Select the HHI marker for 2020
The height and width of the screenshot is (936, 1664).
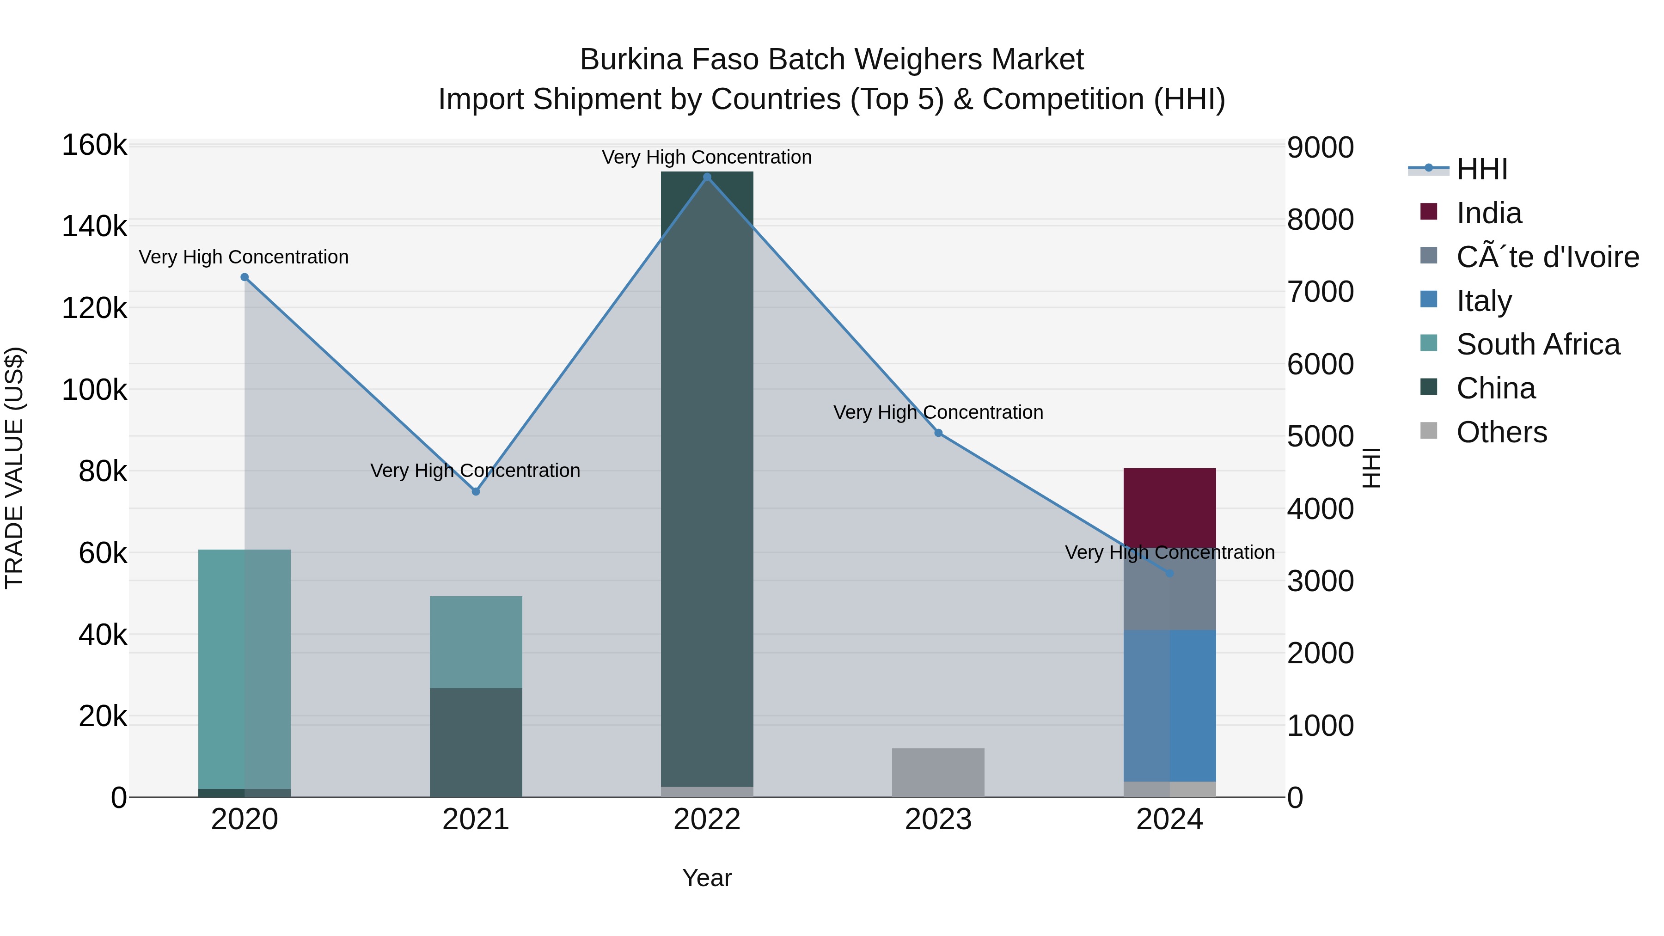point(245,277)
